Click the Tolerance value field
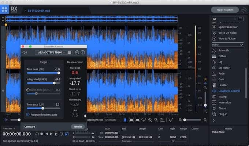The height and width of the screenshot is (146, 249). tap(57, 104)
